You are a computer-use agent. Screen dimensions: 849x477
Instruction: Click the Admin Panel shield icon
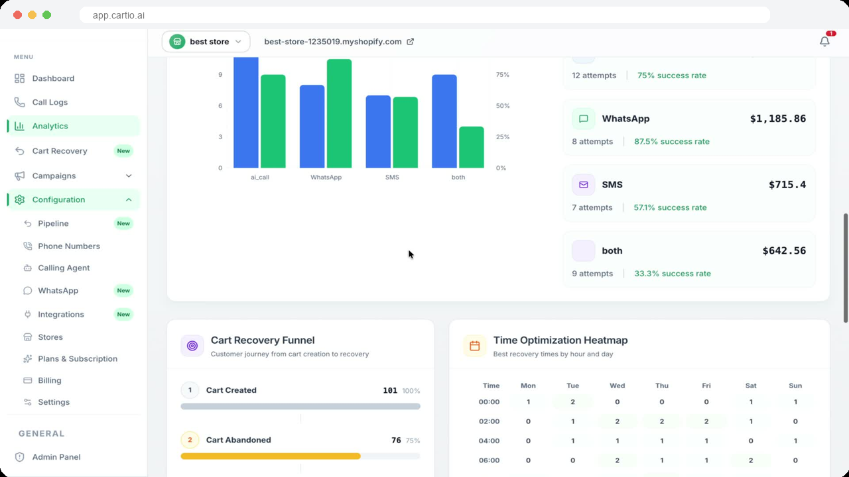pyautogui.click(x=19, y=457)
